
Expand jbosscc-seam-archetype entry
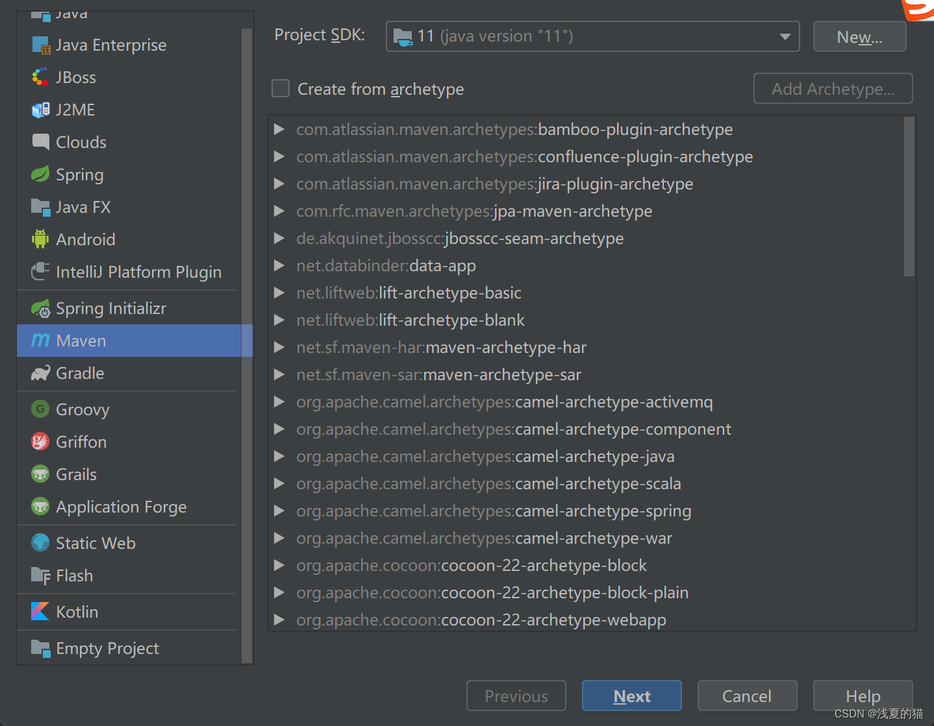pos(279,238)
